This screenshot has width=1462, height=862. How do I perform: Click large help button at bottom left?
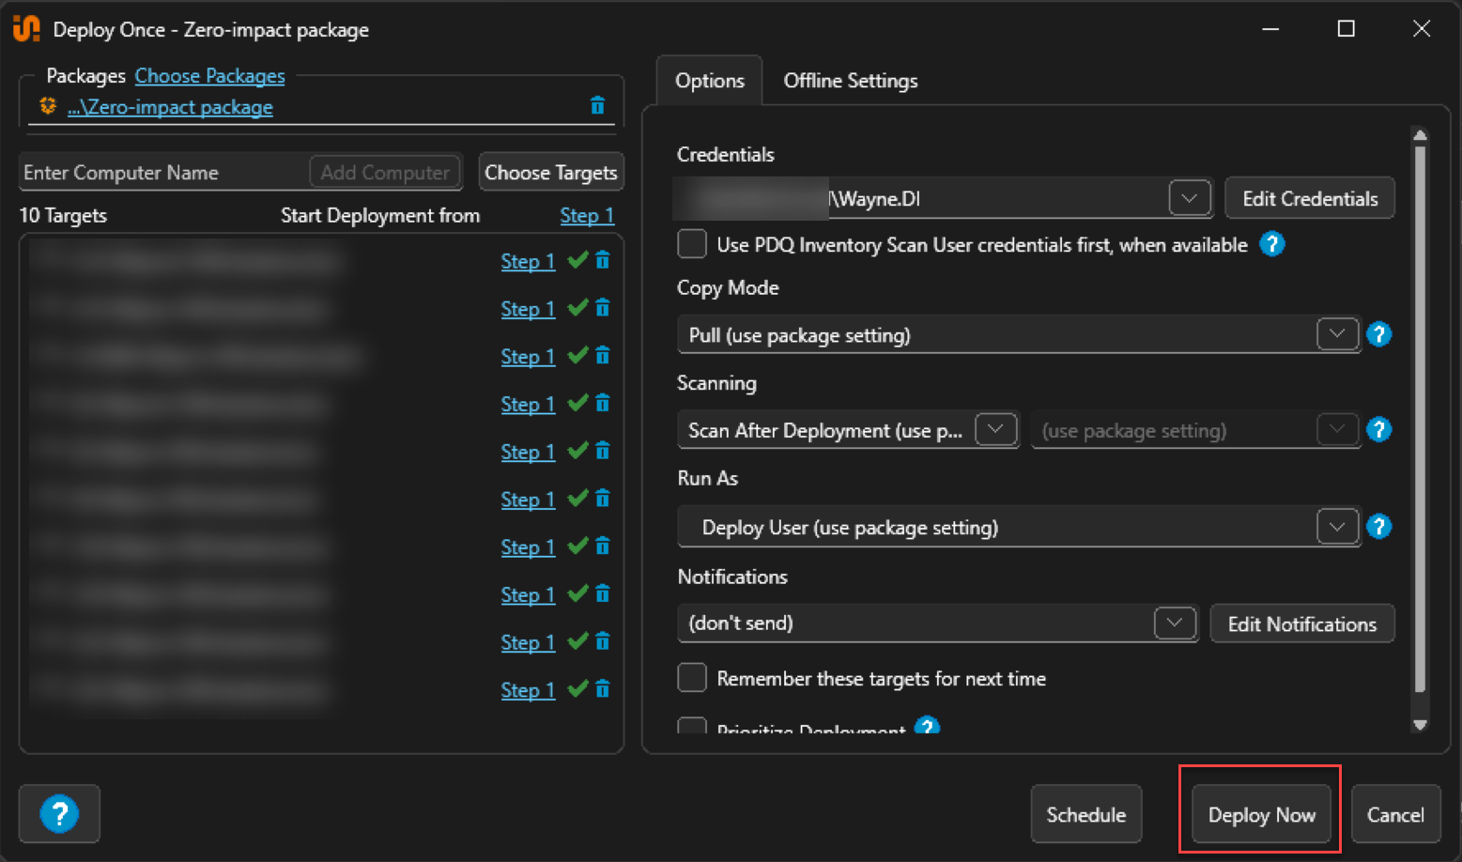[x=59, y=814]
